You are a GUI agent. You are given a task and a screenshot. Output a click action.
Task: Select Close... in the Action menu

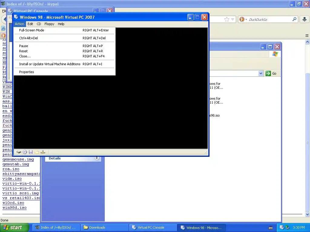point(64,56)
